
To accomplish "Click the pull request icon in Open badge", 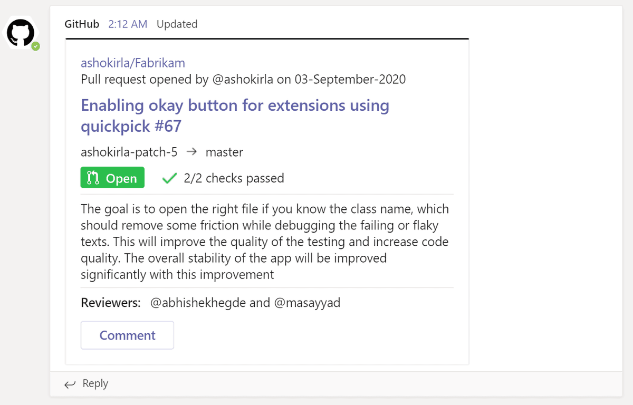I will pos(93,178).
